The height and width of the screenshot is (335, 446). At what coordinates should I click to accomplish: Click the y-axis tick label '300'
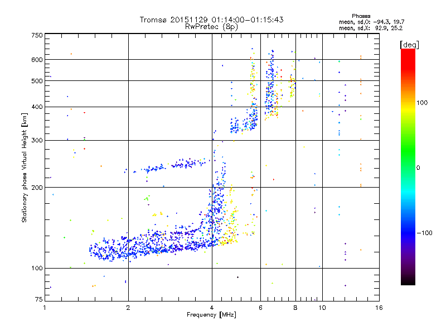37,141
